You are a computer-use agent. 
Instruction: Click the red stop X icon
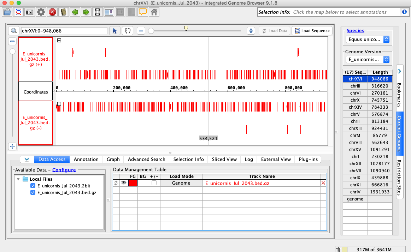click(x=52, y=12)
